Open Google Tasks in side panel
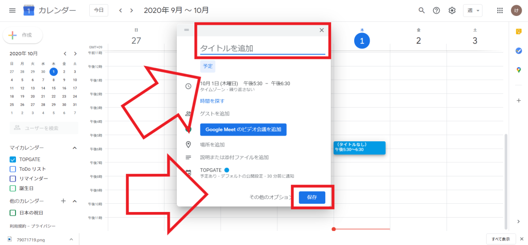Image resolution: width=528 pixels, height=245 pixels. [x=519, y=51]
